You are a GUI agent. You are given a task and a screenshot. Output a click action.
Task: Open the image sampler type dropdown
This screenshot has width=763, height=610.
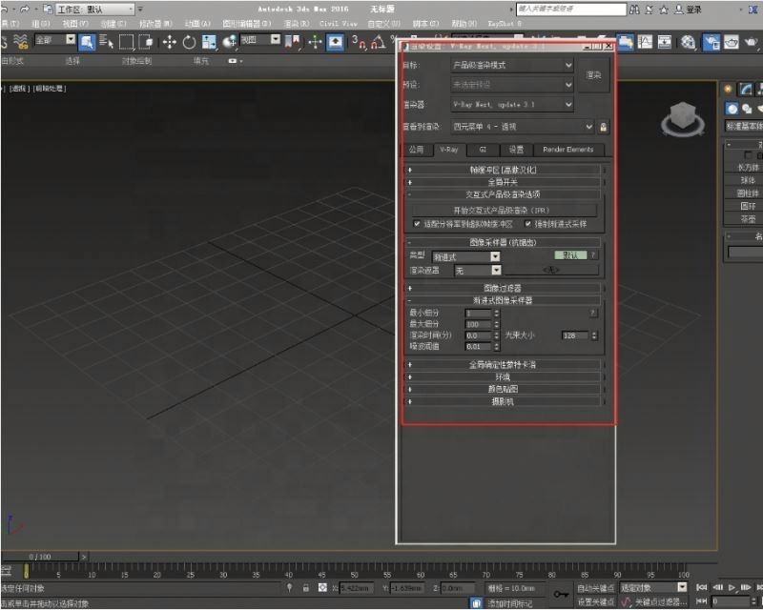pos(466,256)
